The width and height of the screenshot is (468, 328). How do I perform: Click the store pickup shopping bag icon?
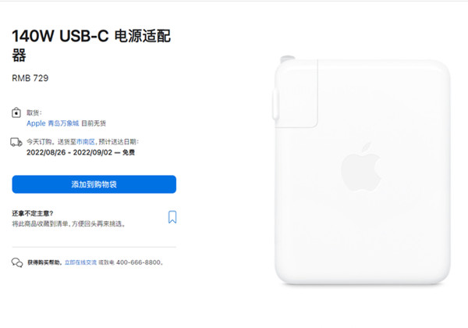click(16, 113)
